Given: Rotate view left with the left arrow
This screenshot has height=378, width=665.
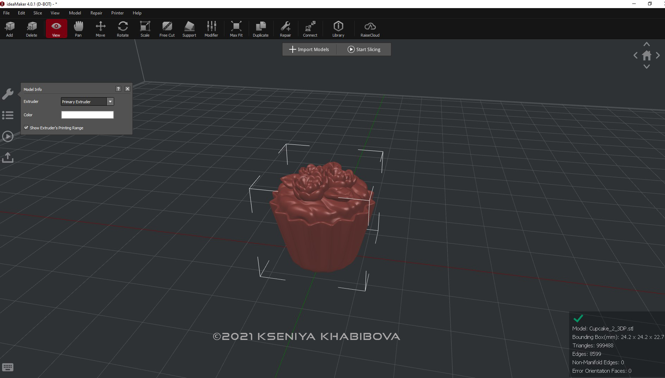Looking at the screenshot, I should pos(635,55).
